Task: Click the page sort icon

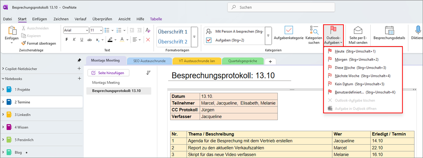Action: 148,73
